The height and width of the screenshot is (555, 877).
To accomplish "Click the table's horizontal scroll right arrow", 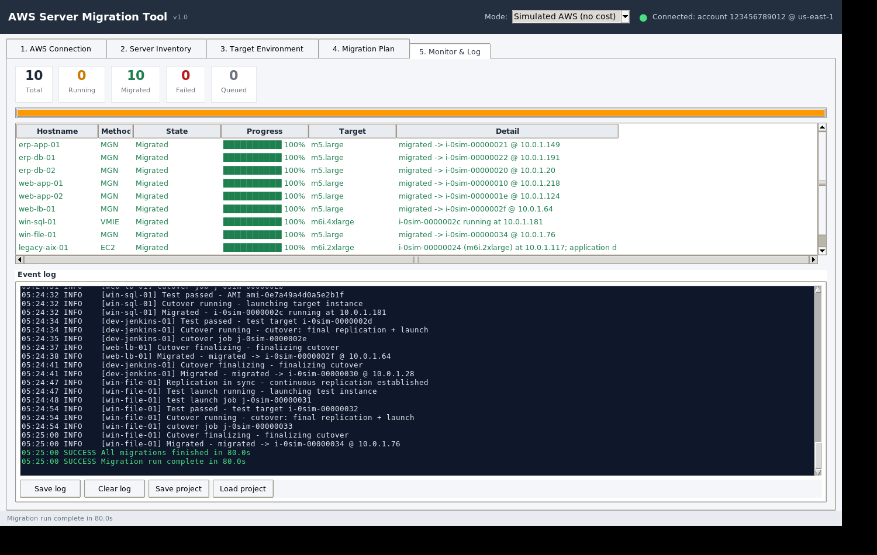I will pos(813,259).
